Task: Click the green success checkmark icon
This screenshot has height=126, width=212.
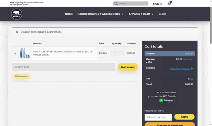Action: coord(17,32)
